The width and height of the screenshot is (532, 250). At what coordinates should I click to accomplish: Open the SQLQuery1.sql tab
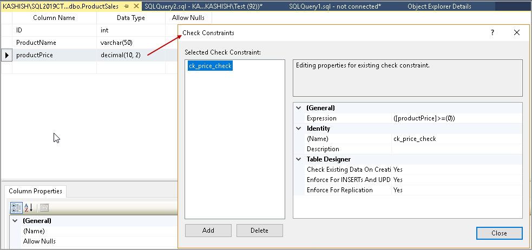(x=335, y=6)
